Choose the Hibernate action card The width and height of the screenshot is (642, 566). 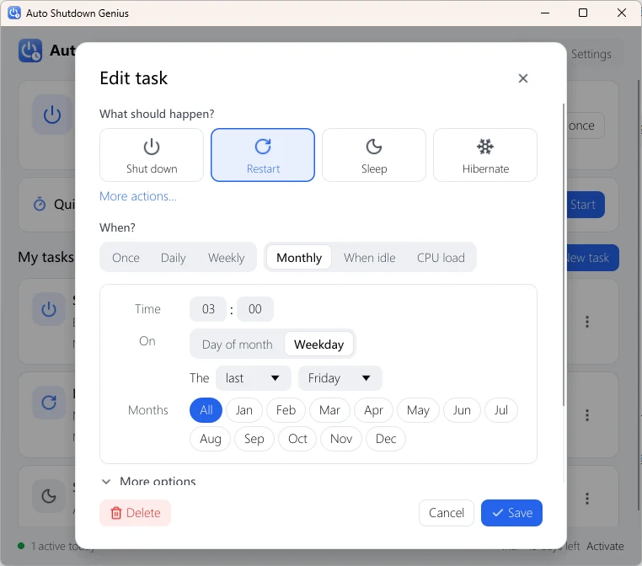[x=485, y=155]
